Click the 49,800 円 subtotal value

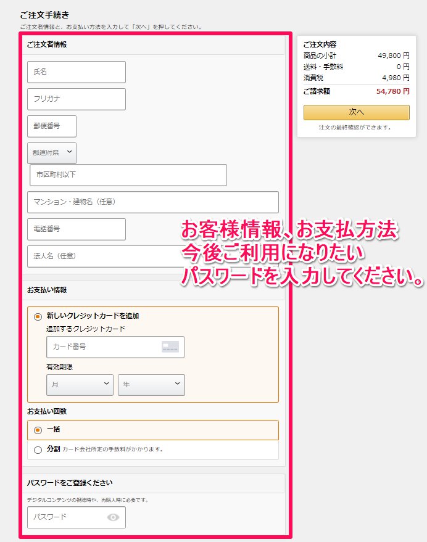pos(394,55)
